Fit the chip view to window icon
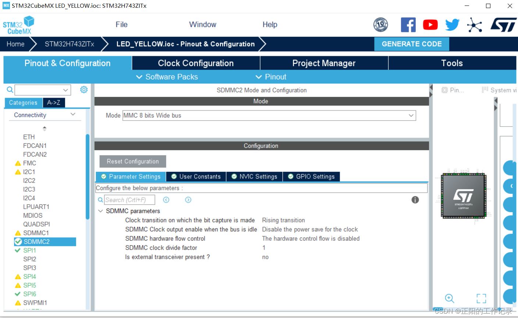This screenshot has height=318, width=518. coord(481,298)
